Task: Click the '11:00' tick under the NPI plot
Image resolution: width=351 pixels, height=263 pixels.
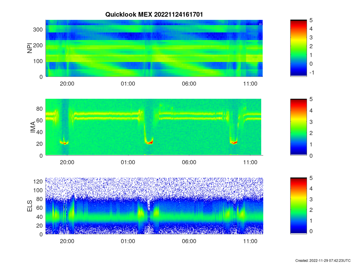Action: tap(250, 84)
